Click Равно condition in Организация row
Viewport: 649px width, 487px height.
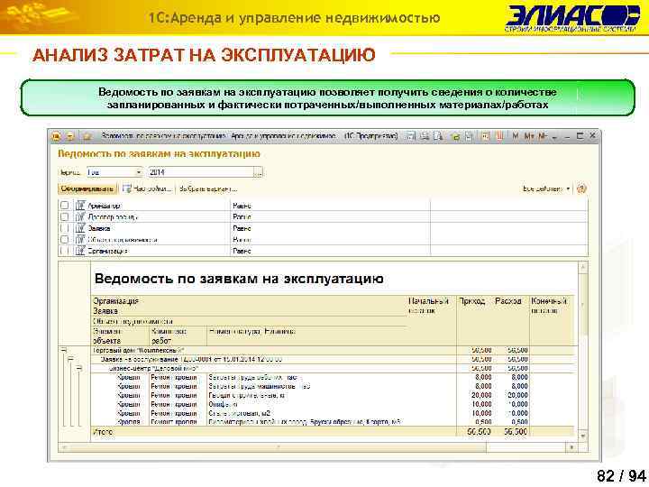point(242,251)
